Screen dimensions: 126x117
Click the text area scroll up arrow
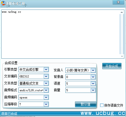pyautogui.click(x=122, y=12)
